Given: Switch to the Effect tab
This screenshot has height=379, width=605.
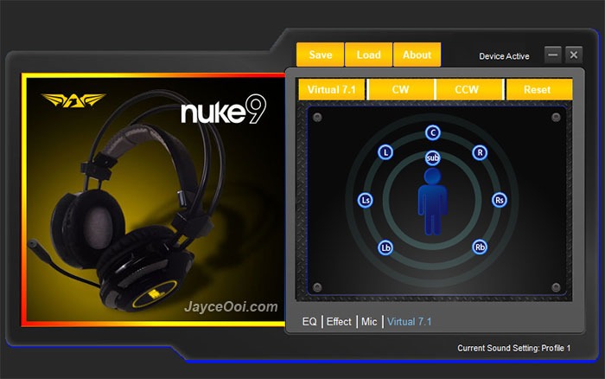Looking at the screenshot, I should 339,321.
